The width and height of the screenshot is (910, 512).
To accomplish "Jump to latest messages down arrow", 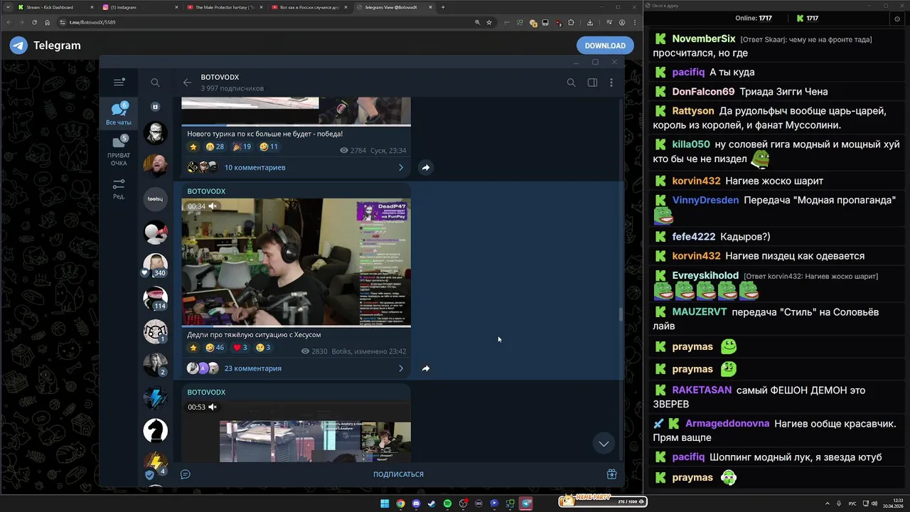I will [604, 444].
